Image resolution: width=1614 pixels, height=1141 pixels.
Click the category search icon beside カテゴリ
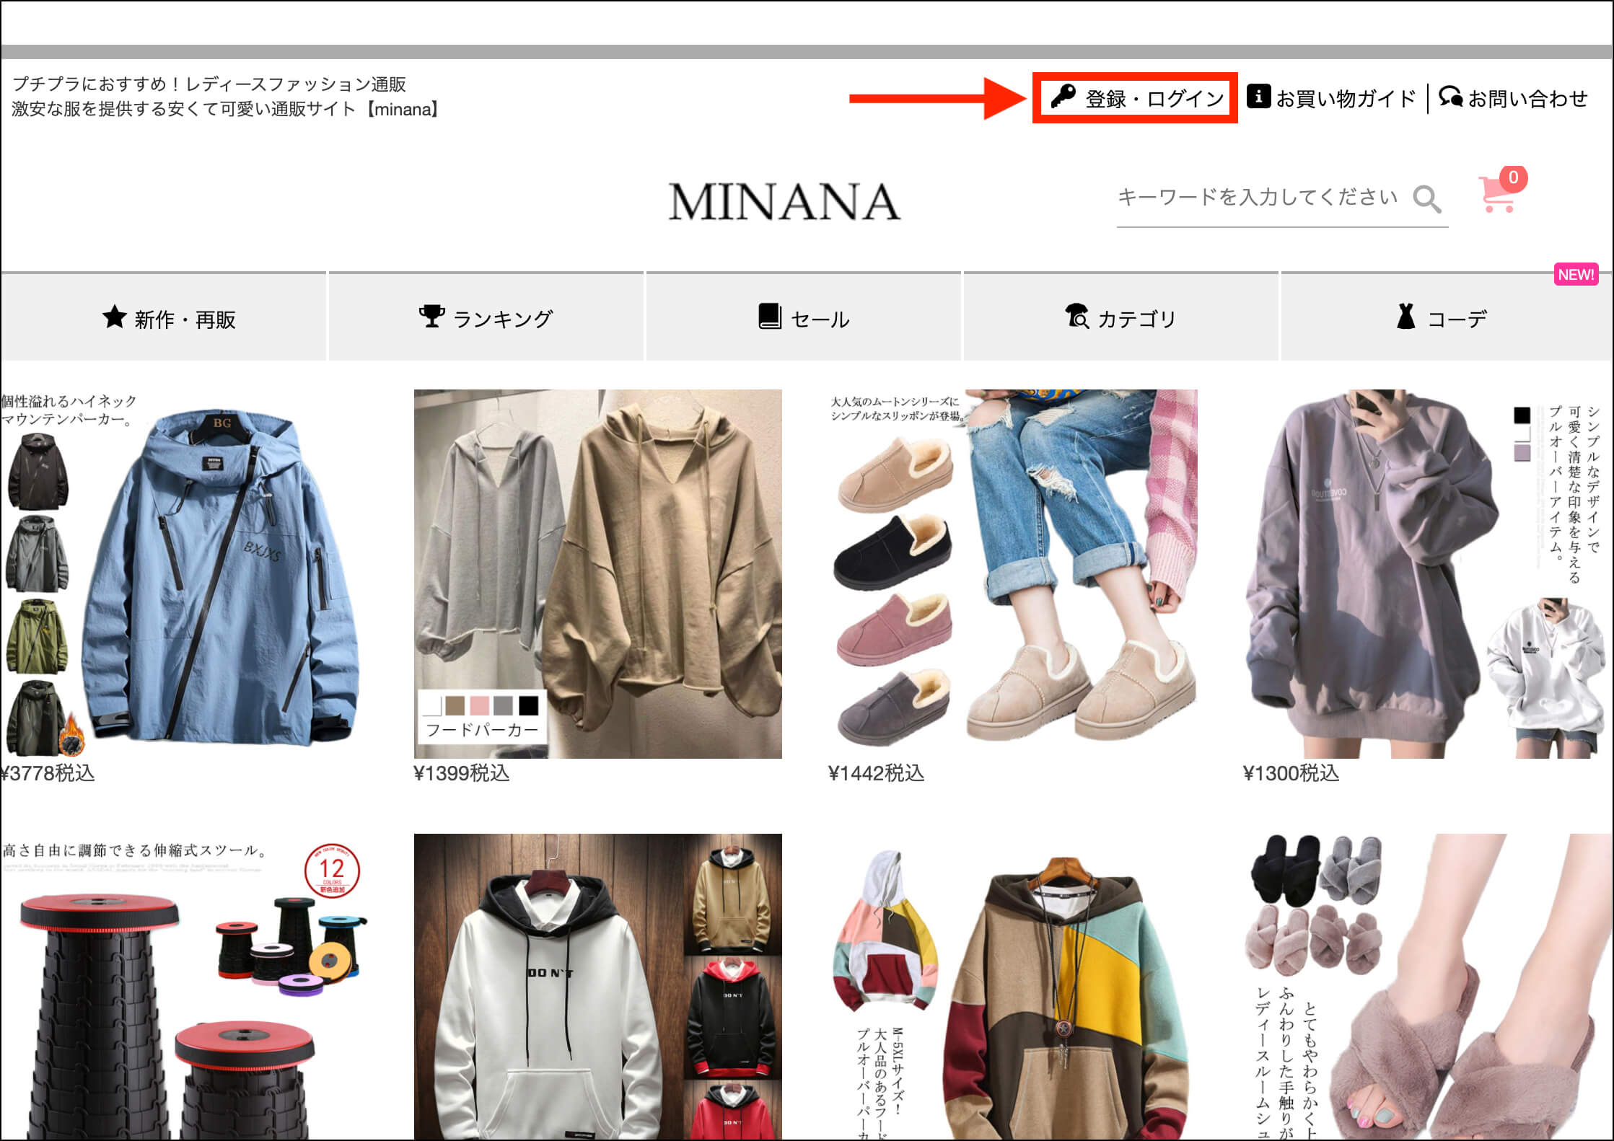point(1077,316)
